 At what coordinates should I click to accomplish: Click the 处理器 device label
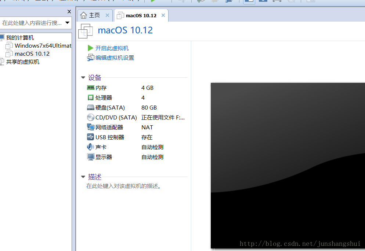coord(104,97)
